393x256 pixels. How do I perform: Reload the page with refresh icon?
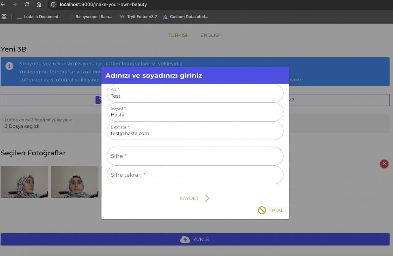click(27, 4)
